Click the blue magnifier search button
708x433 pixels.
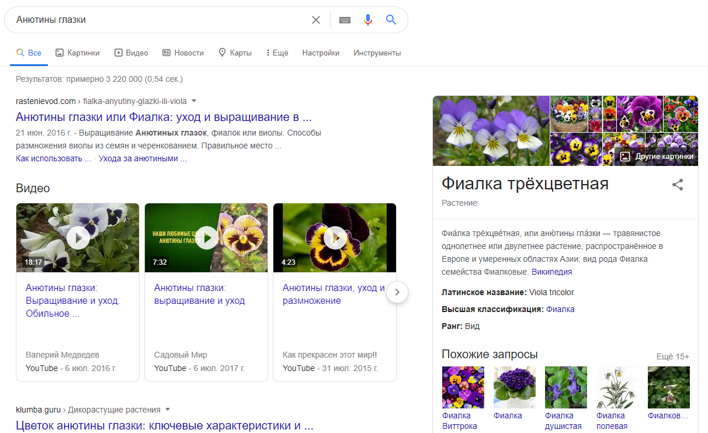pyautogui.click(x=391, y=20)
